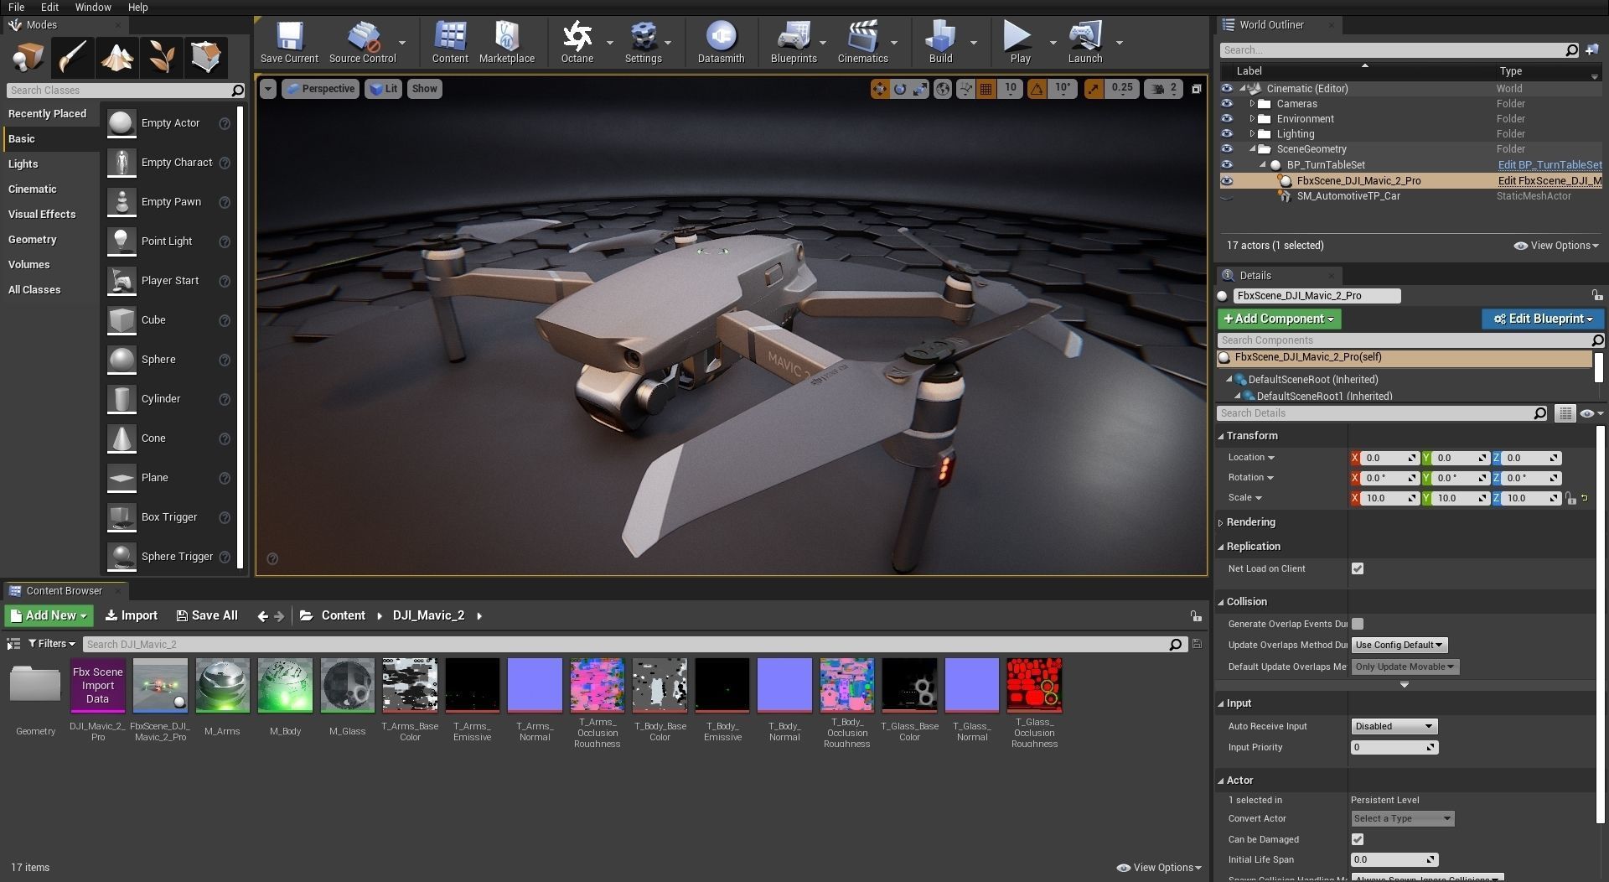1609x882 pixels.
Task: Start Play in editor
Action: (x=1020, y=42)
